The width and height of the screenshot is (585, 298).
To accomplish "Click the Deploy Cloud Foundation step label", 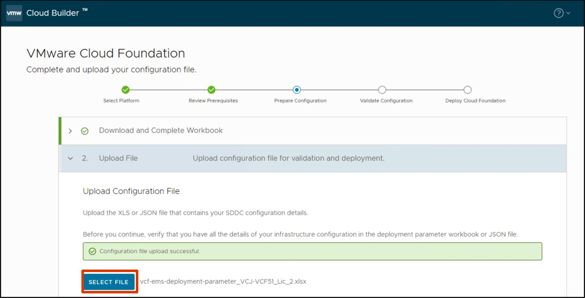I will (475, 101).
